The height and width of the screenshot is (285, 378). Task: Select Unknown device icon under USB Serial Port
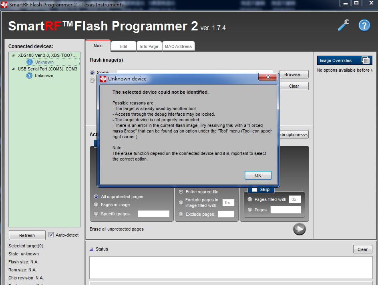29,76
